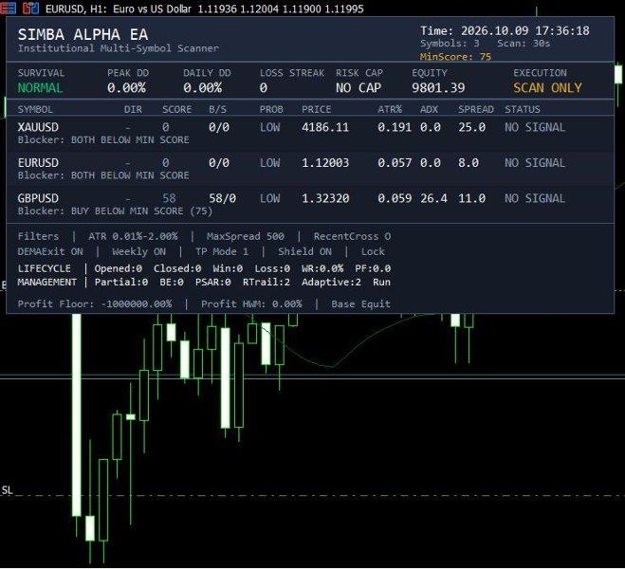Select the GBPUSD symbol row name
Screen dimensions: 625x569
click(x=38, y=198)
